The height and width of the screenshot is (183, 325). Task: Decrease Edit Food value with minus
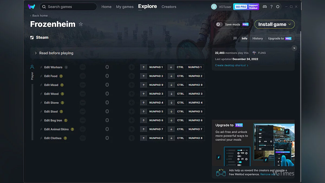pos(83,76)
